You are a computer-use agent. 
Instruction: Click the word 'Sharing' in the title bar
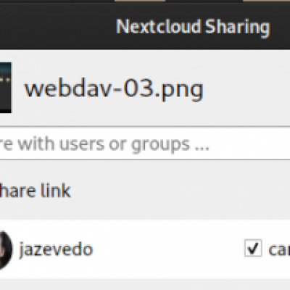[x=238, y=28]
